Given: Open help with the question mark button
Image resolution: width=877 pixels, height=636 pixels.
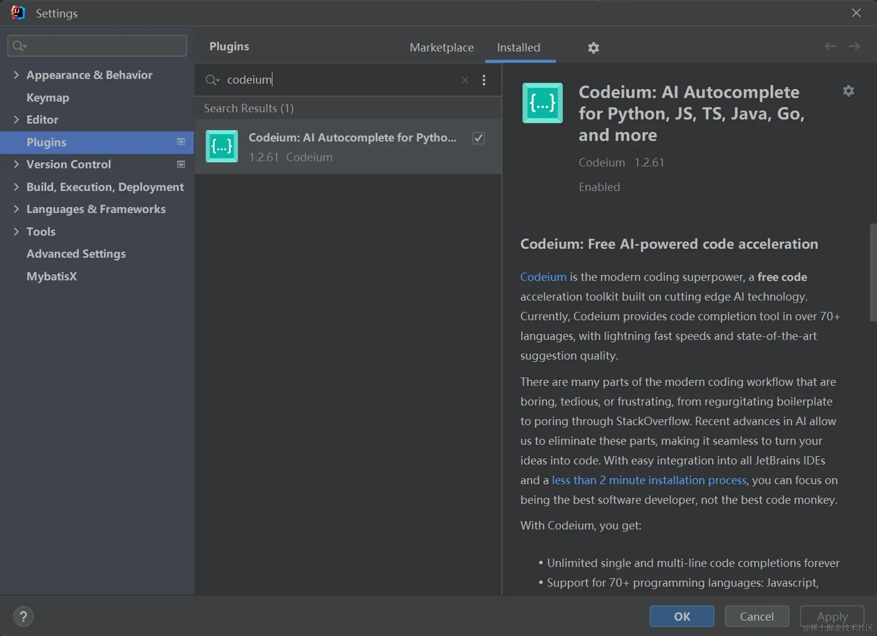Looking at the screenshot, I should (x=23, y=616).
